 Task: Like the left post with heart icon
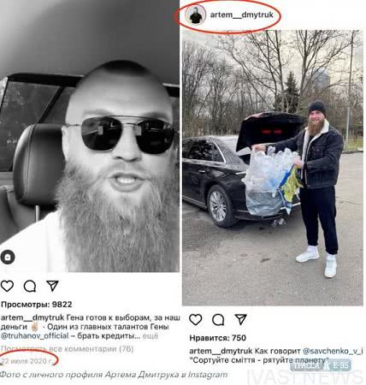(x=7, y=286)
